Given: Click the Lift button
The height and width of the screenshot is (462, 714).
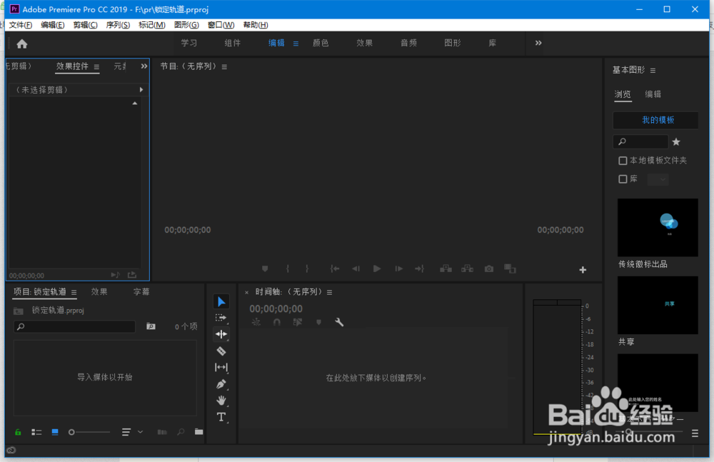Looking at the screenshot, I should [x=446, y=268].
